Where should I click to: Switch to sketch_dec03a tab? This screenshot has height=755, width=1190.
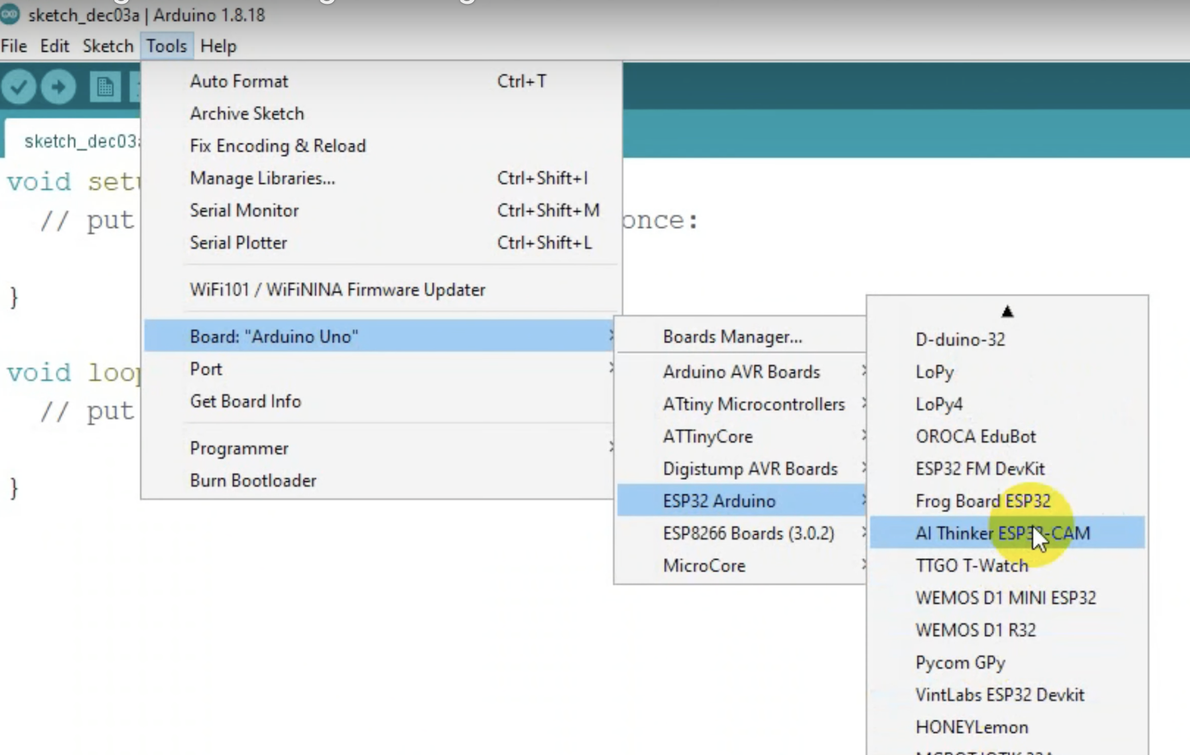click(x=81, y=141)
